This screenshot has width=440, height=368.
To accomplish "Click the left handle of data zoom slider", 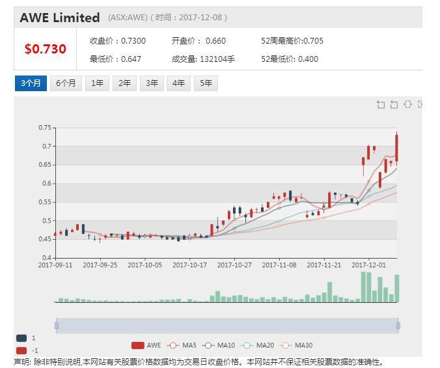I will (x=57, y=325).
